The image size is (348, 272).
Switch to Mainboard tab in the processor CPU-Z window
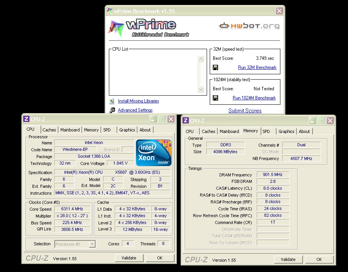[x=70, y=130]
